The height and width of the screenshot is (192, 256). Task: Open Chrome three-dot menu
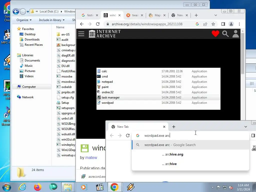coord(239,24)
